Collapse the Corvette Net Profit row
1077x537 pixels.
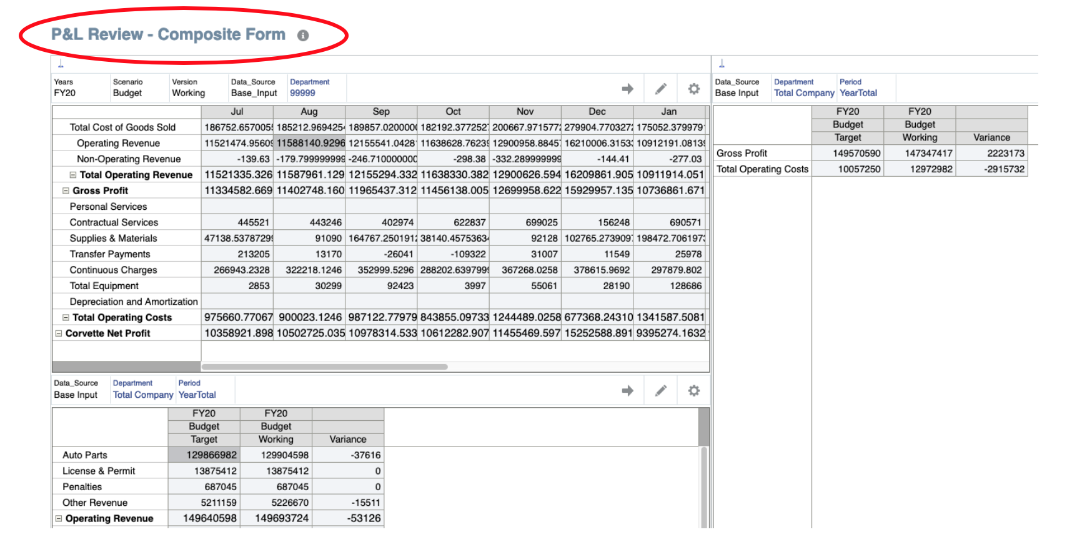click(59, 333)
